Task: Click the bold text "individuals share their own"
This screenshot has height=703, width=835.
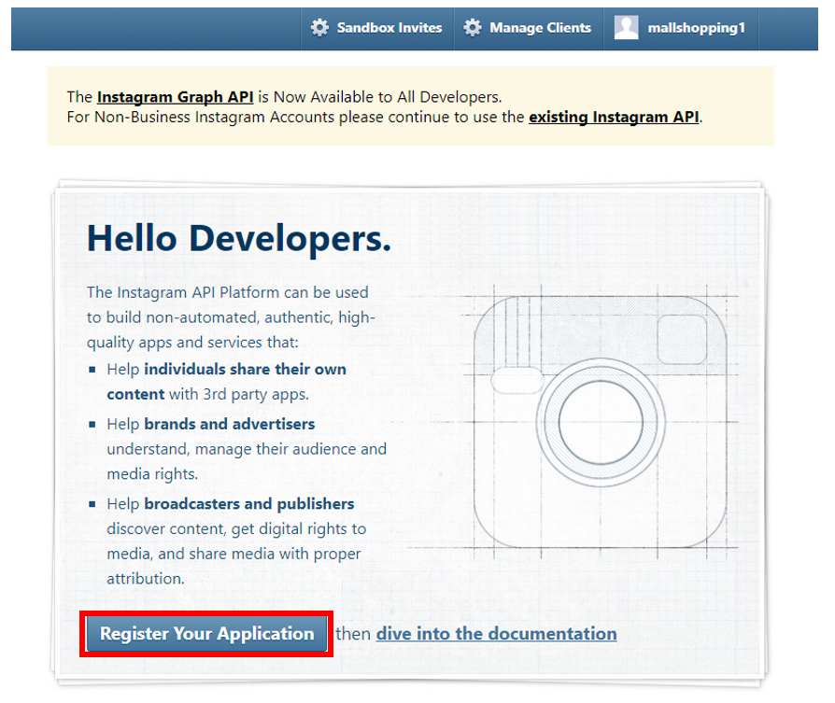Action: pos(245,370)
